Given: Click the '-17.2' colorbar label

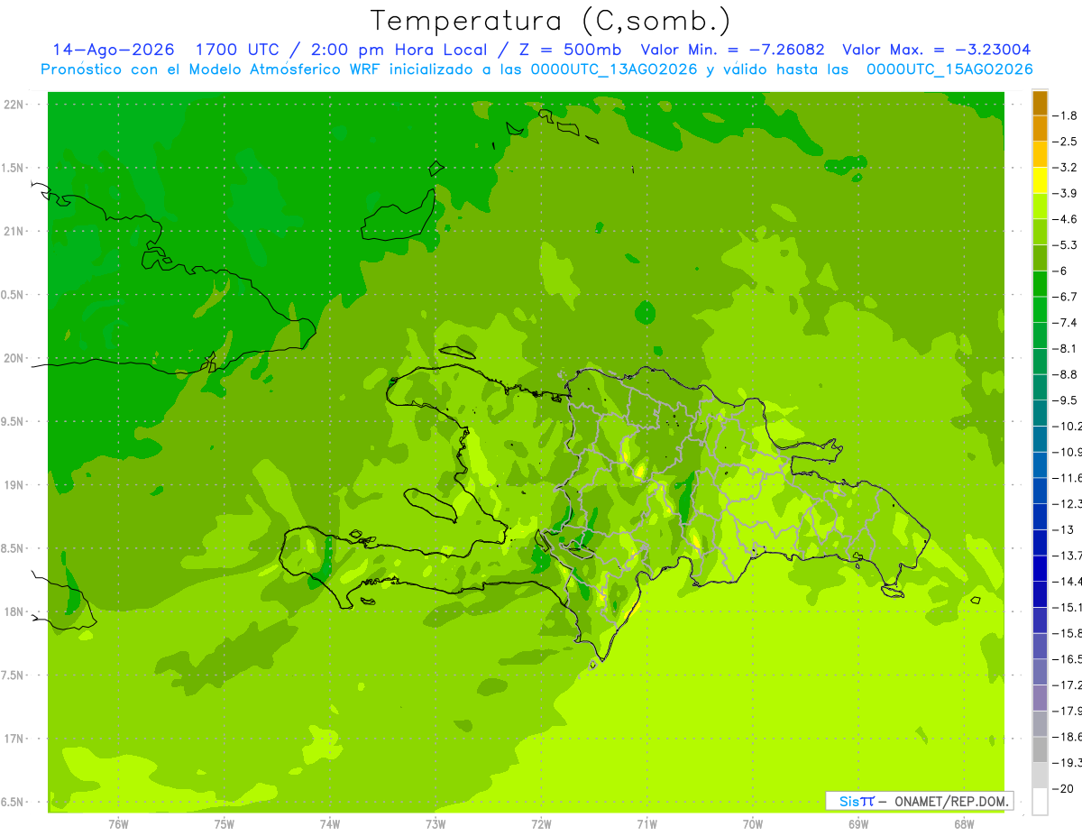Looking at the screenshot, I should click(1068, 684).
